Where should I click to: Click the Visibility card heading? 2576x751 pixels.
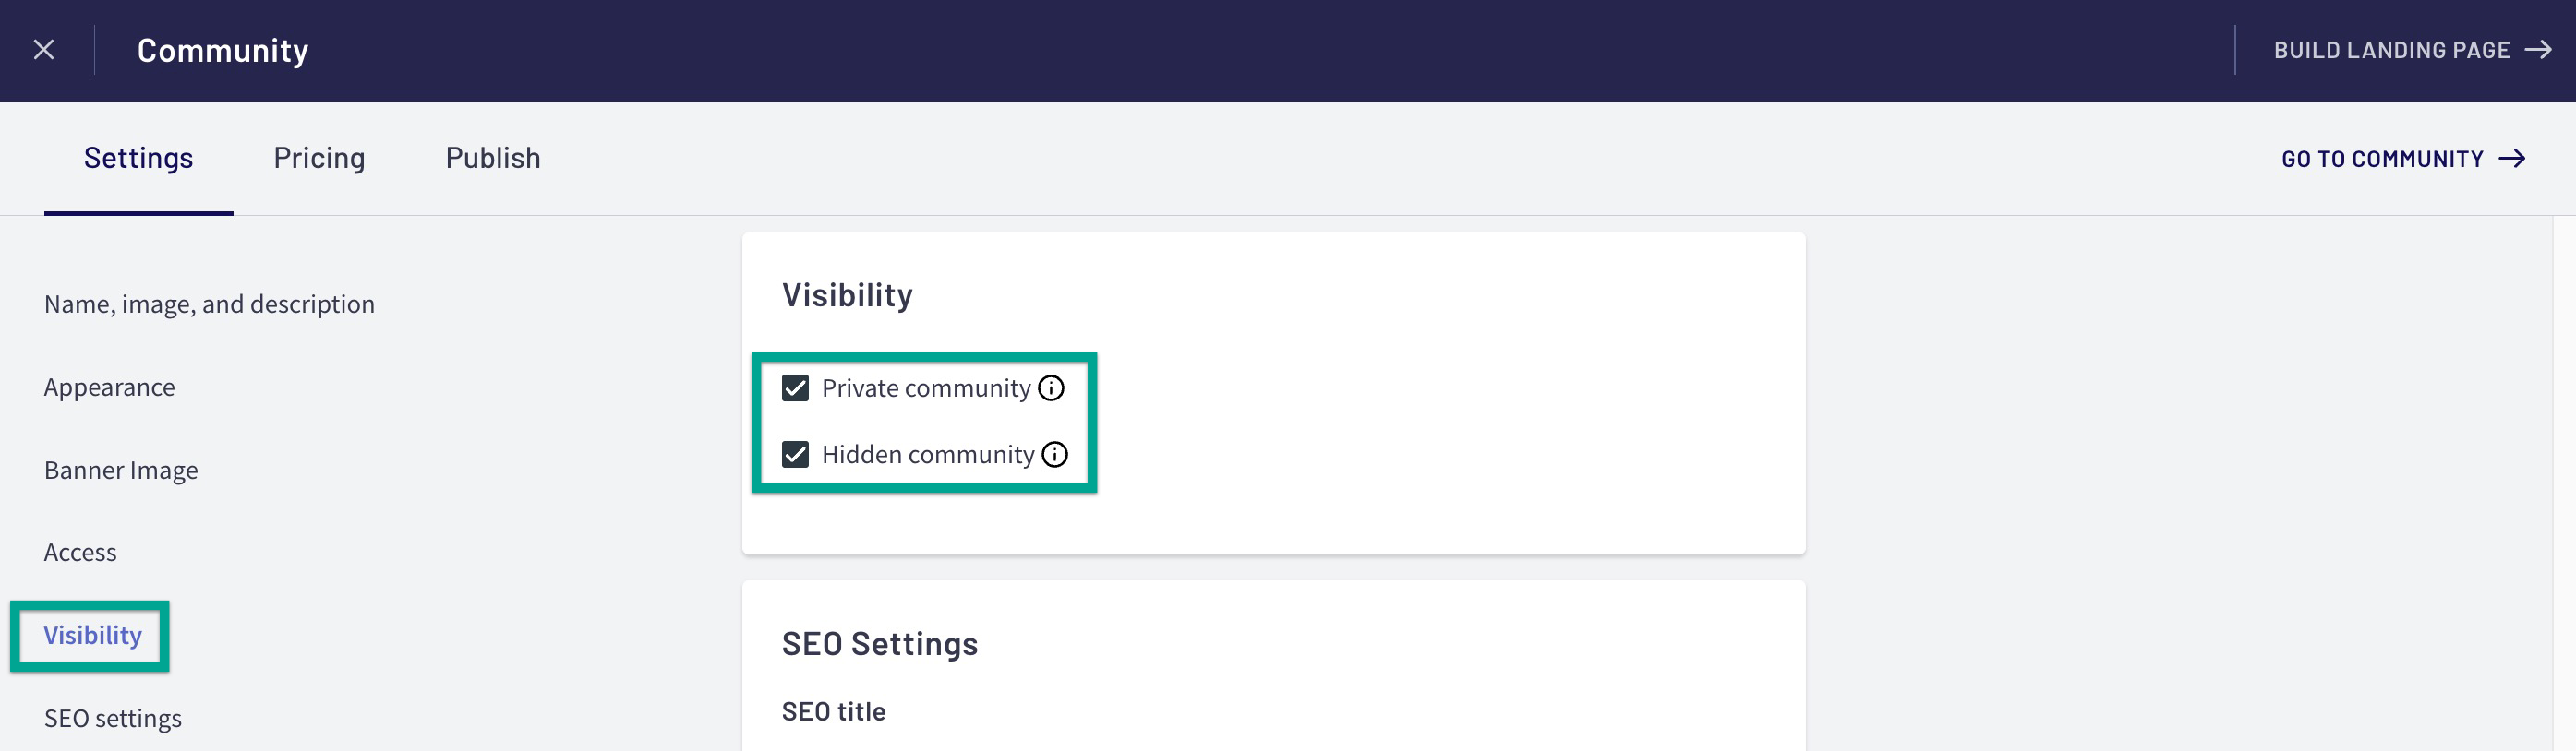coord(847,295)
